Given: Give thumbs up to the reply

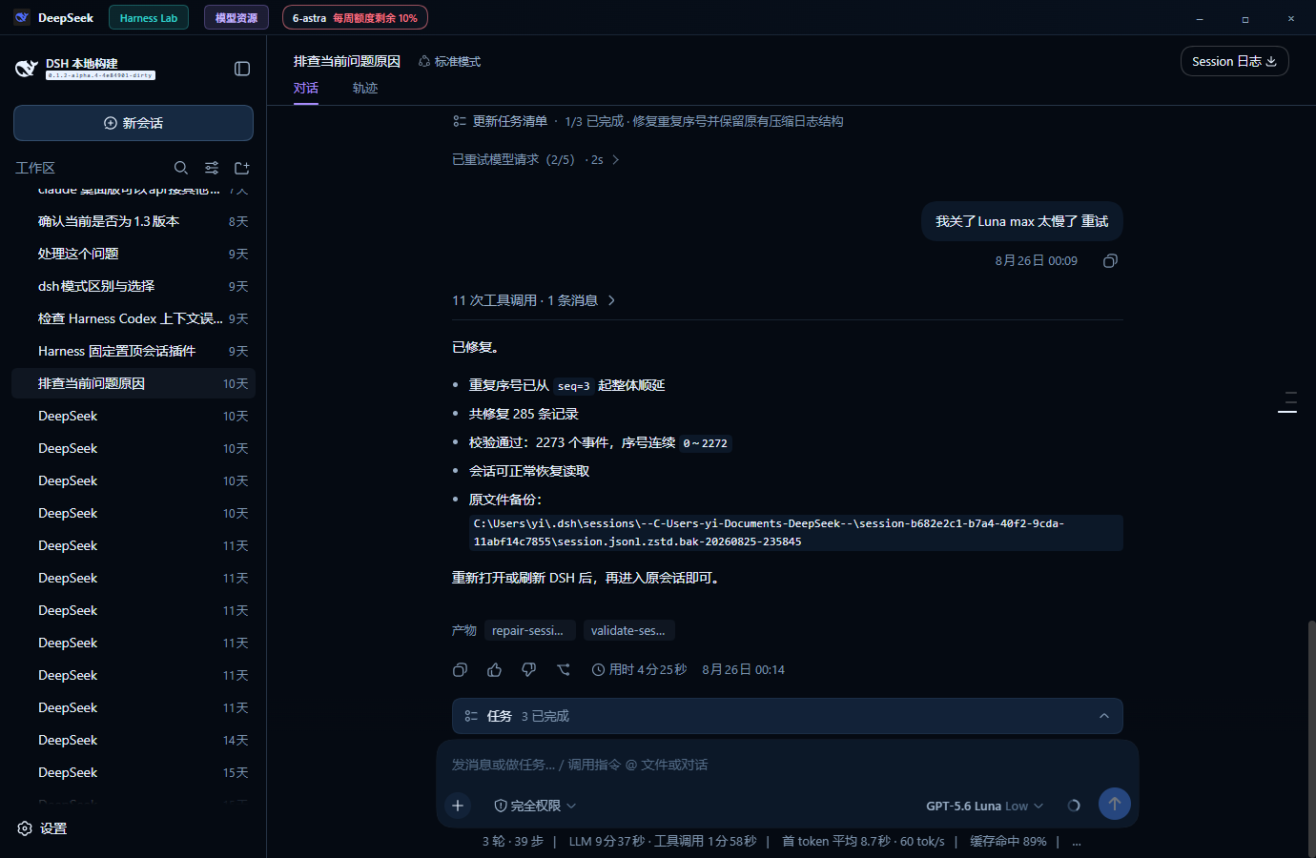Looking at the screenshot, I should 494,670.
